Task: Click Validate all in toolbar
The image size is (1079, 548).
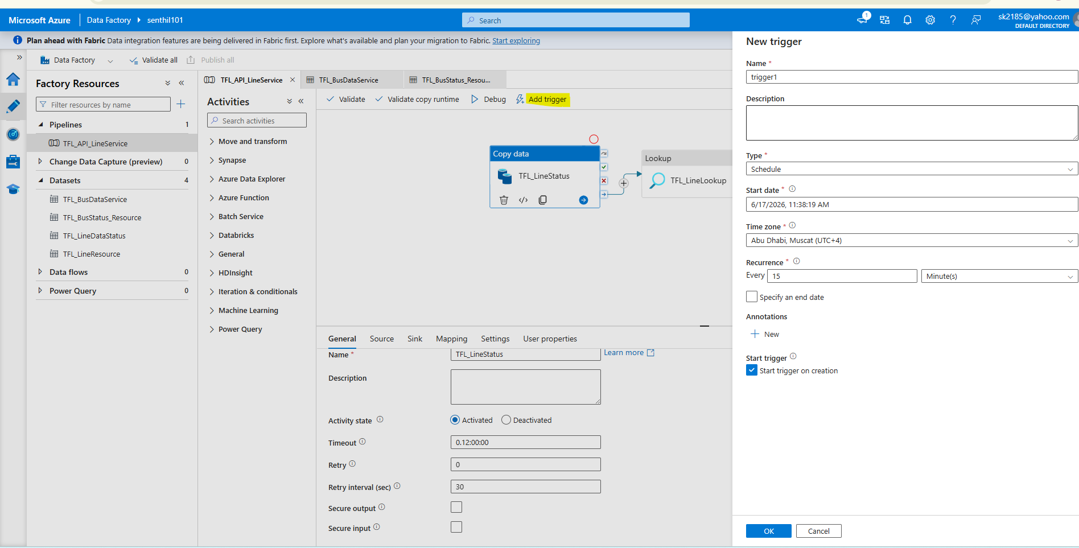Action: [154, 60]
